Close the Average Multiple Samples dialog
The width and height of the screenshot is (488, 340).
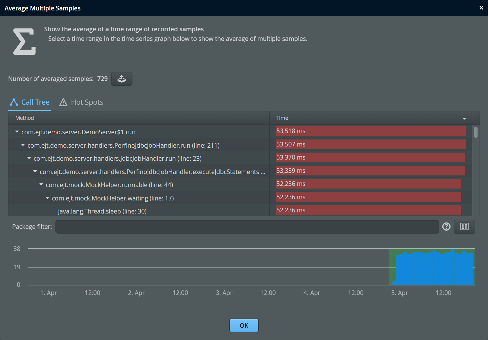481,8
